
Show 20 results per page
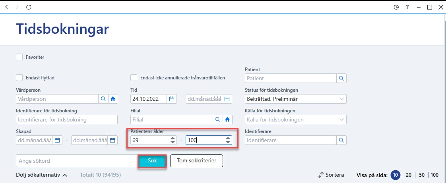pyautogui.click(x=409, y=175)
